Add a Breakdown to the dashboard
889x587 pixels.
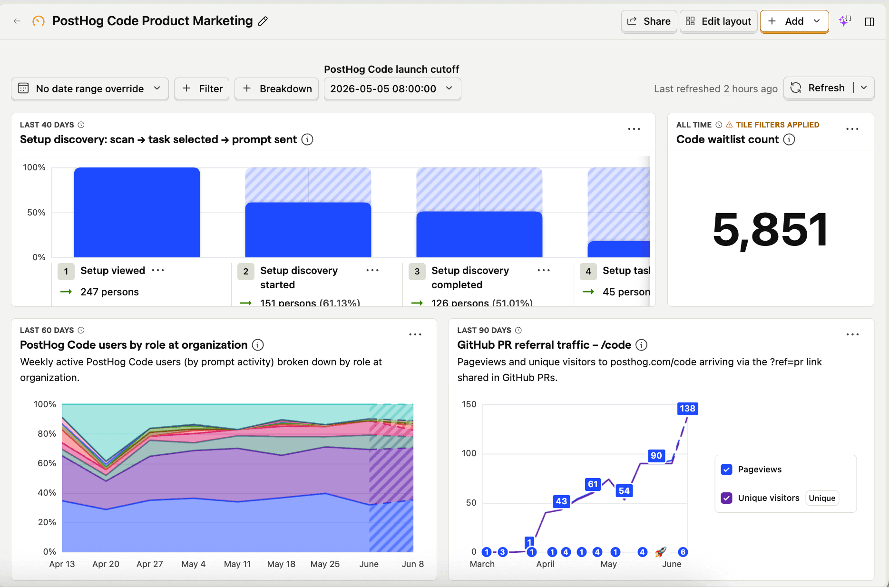[x=276, y=89]
